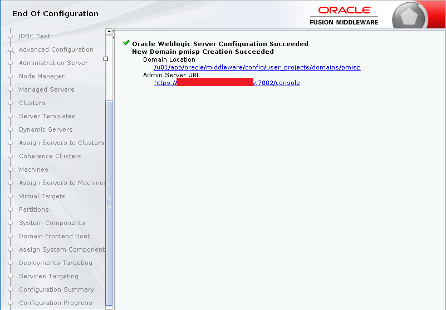
Task: Open the Admin Server console URL link
Action: pos(227,83)
